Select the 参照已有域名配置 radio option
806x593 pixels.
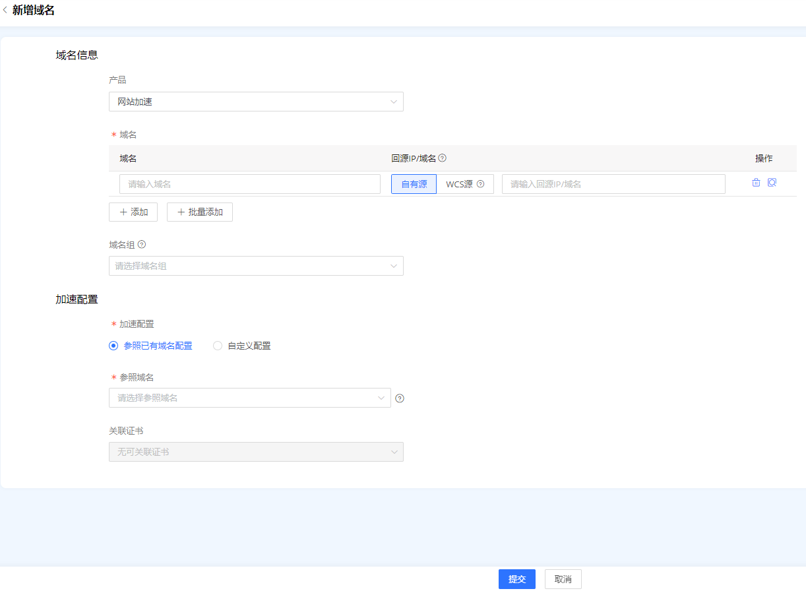point(113,346)
